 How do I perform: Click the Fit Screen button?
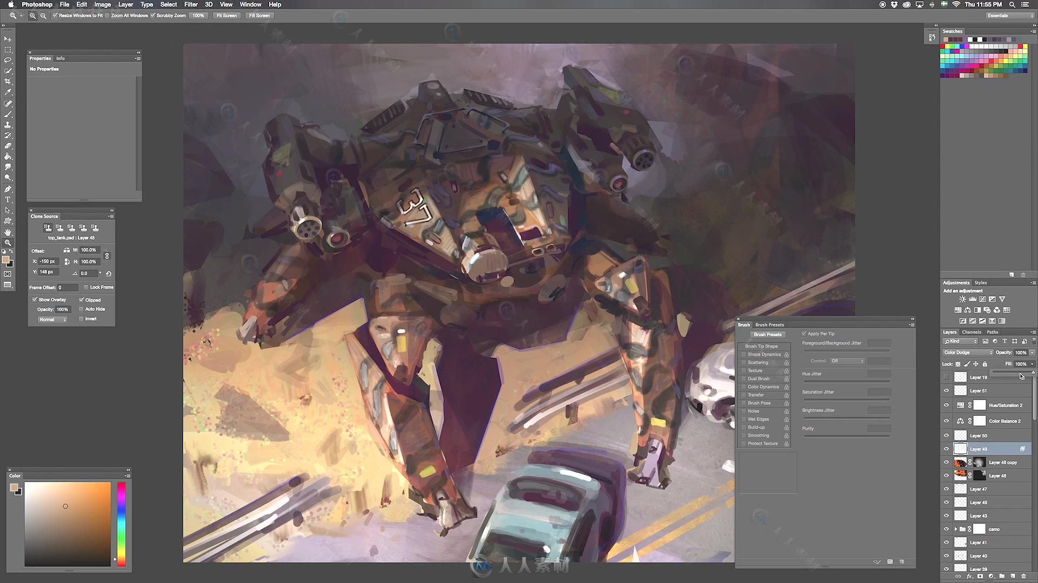227,16
